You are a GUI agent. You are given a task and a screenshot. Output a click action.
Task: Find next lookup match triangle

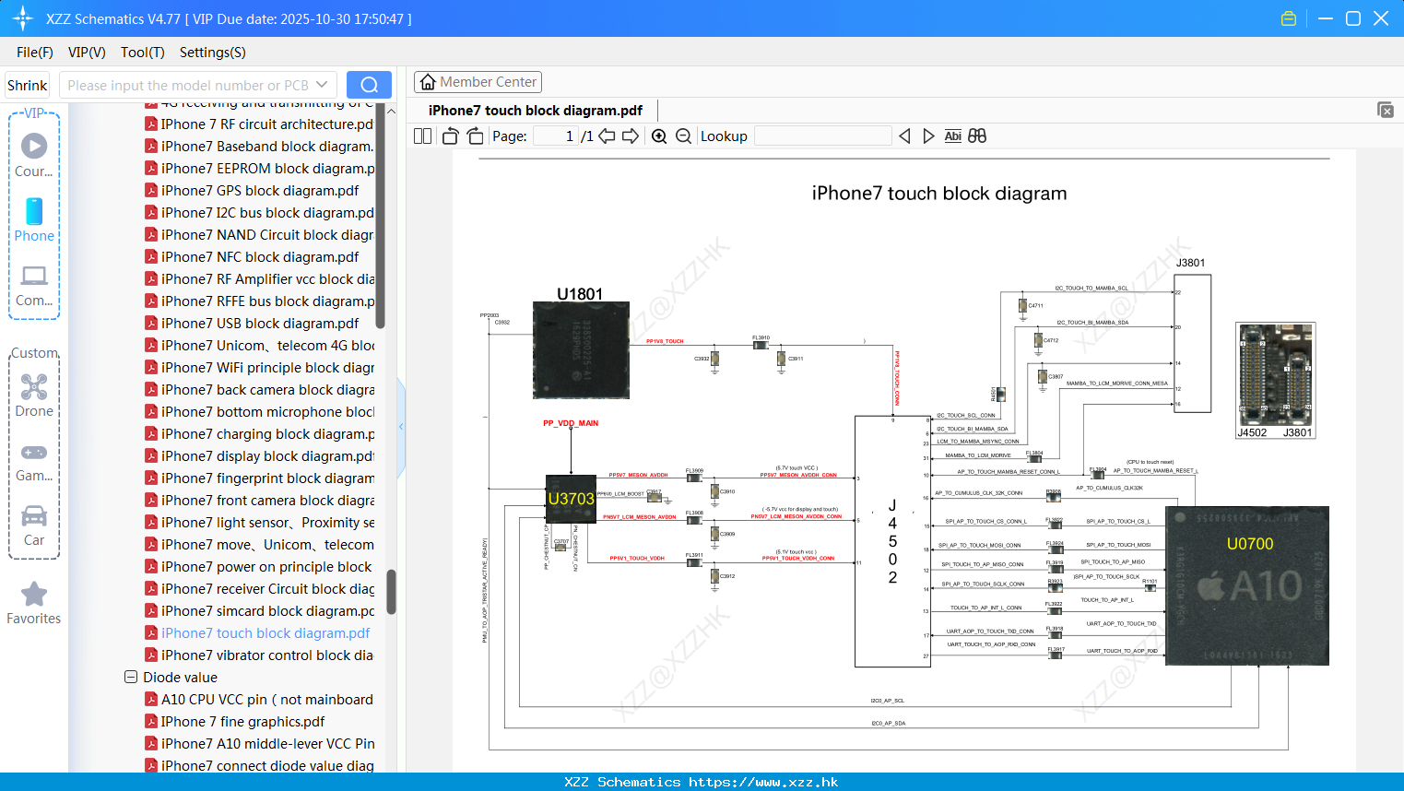pos(928,136)
